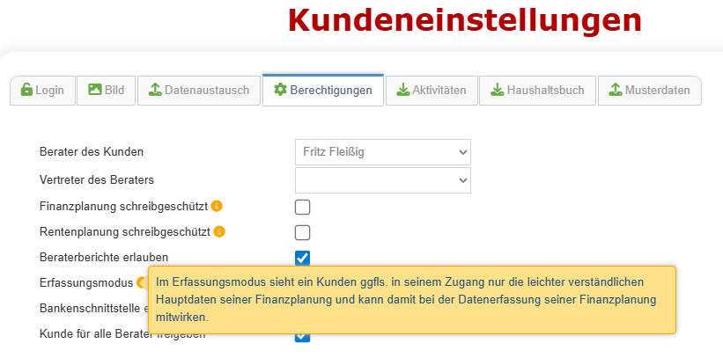Click the download icon on Haushaltsbuch tab

click(x=497, y=90)
